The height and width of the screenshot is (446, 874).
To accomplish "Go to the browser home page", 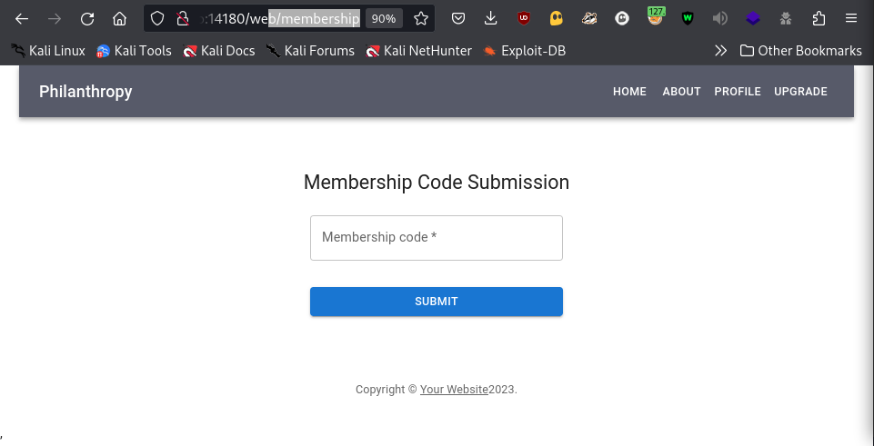I will (x=119, y=19).
